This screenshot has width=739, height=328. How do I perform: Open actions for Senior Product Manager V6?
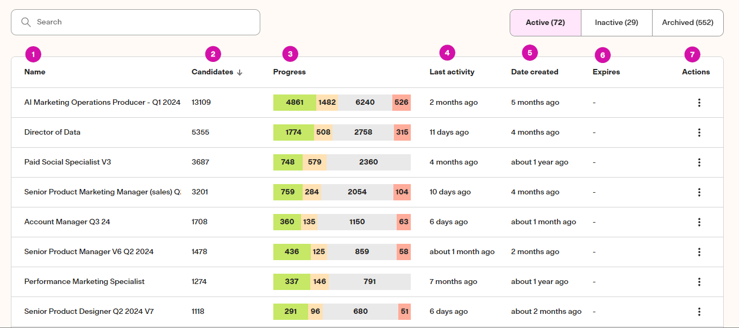699,252
